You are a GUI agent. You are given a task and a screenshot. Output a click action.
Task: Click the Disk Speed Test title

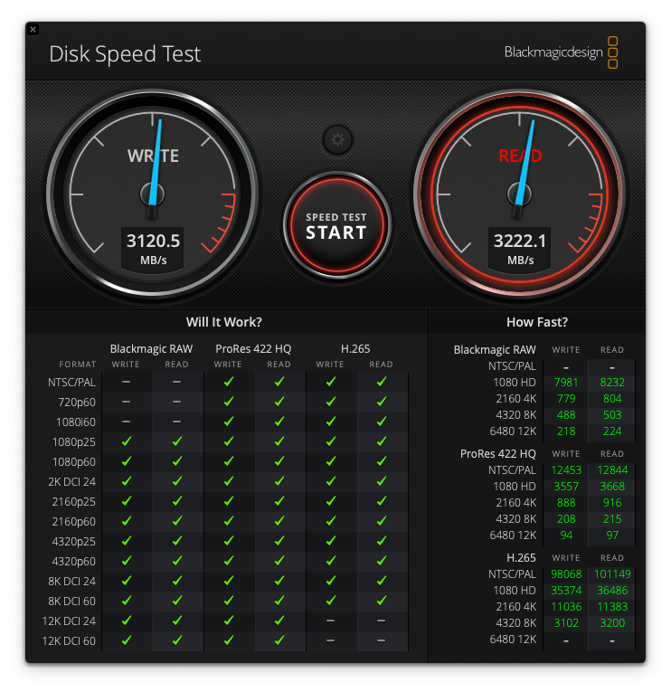[125, 54]
